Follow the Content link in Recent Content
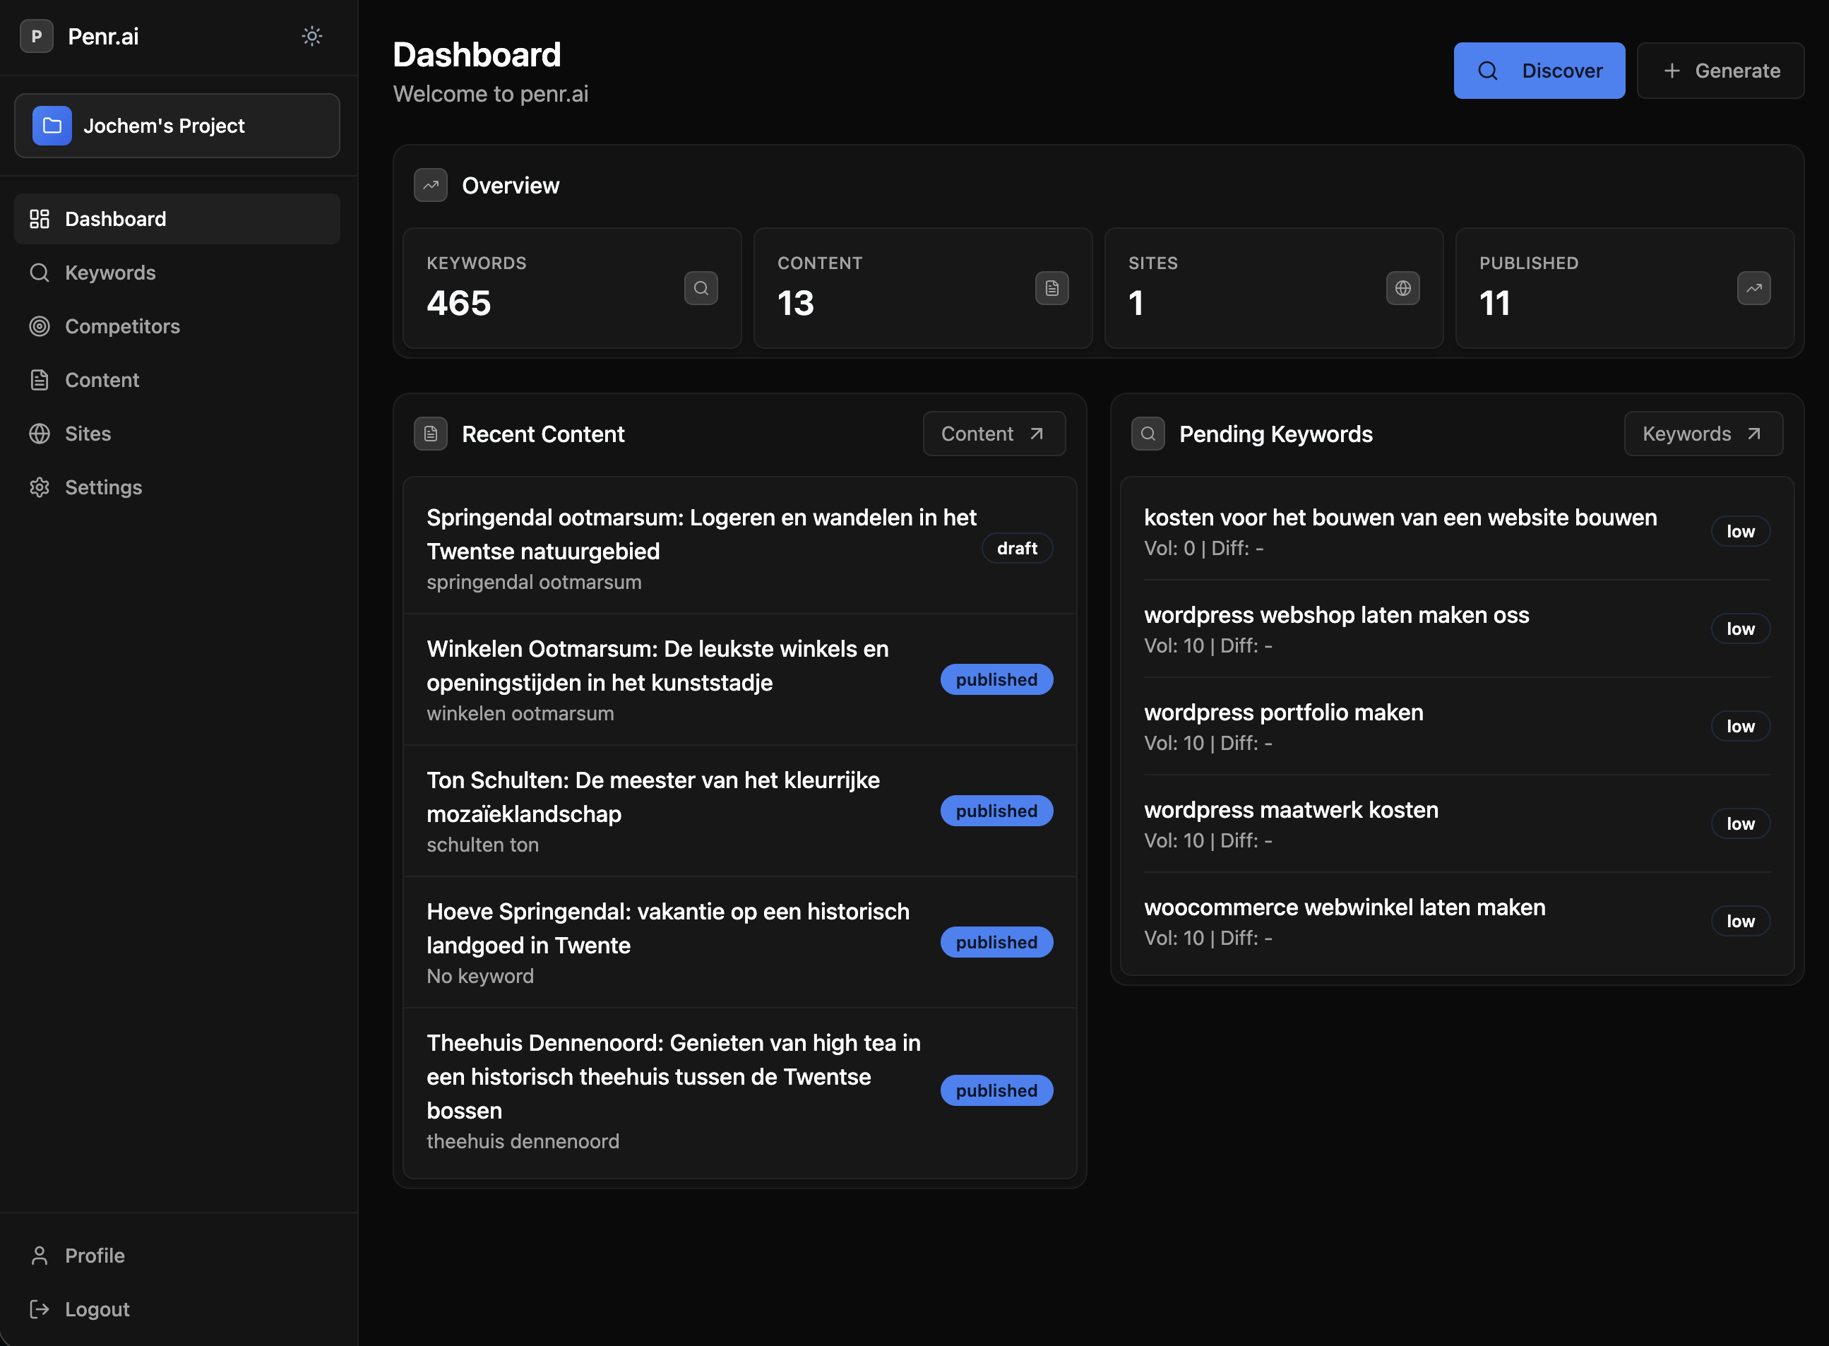 [x=993, y=434]
